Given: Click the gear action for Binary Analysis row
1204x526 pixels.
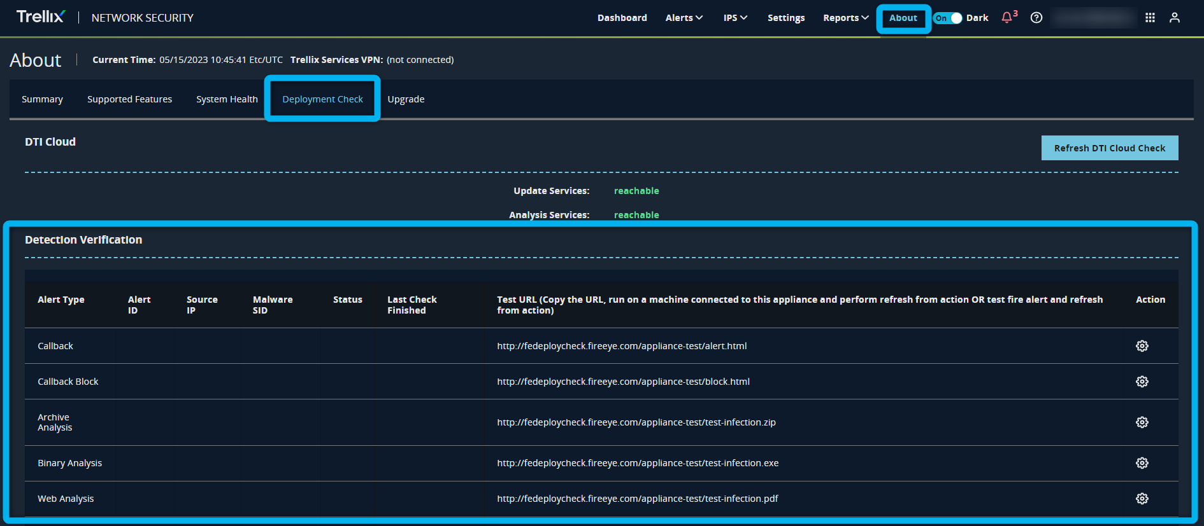Looking at the screenshot, I should (x=1142, y=463).
